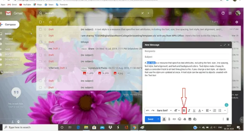This screenshot has width=244, height=131.
Task: Expand the Send options arrow
Action: tap(158, 119)
